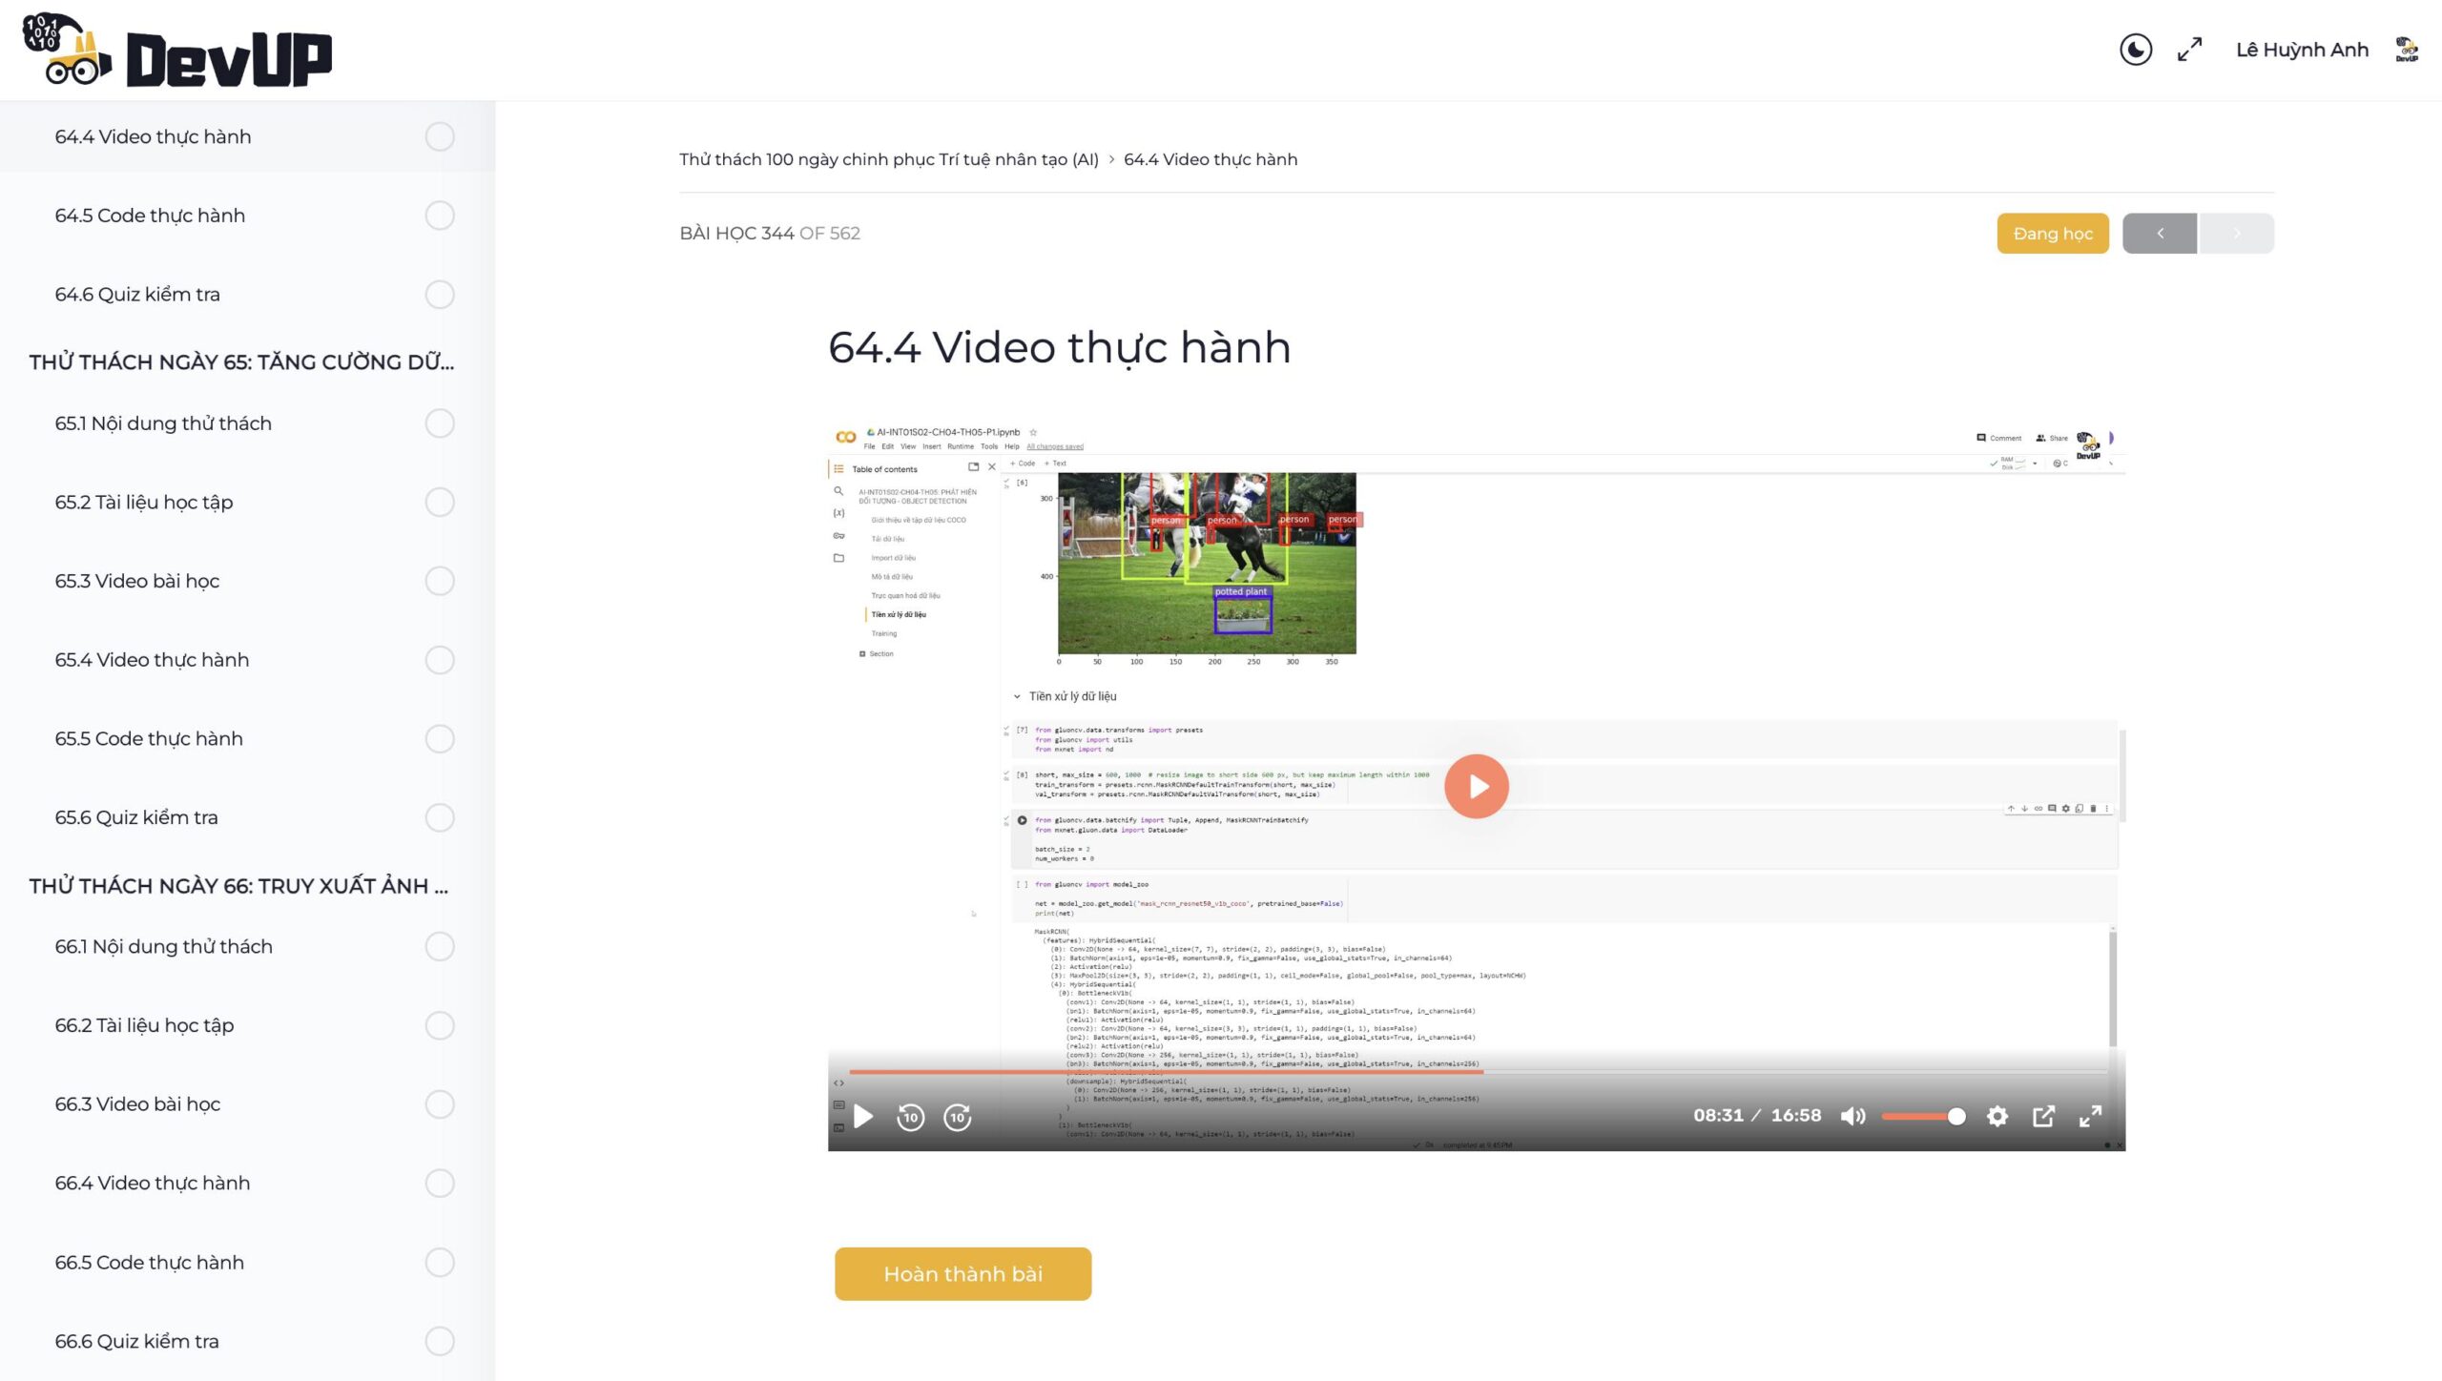The image size is (2442, 1381).
Task: Skip forward 10 seconds in video
Action: pyautogui.click(x=957, y=1117)
